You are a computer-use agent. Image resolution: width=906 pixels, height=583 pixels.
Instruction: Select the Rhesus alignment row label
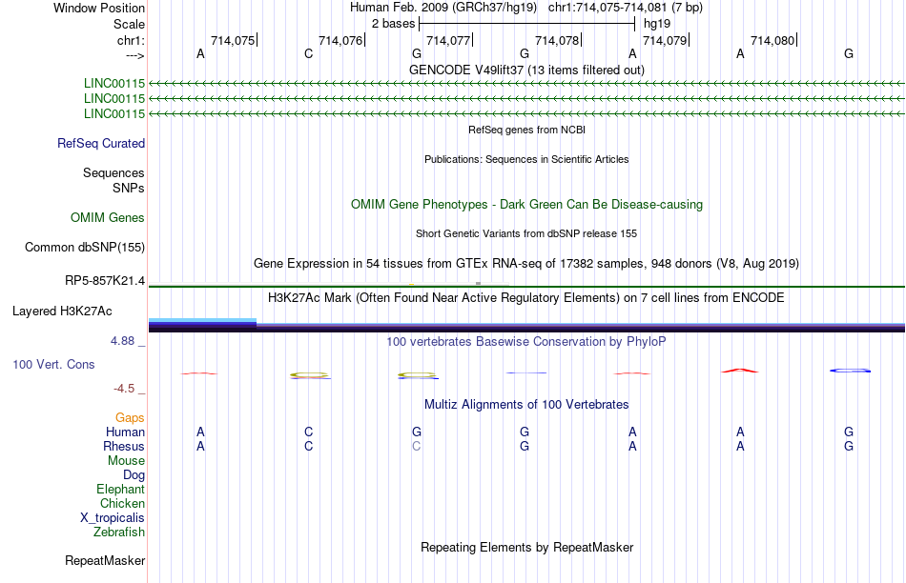(x=124, y=446)
